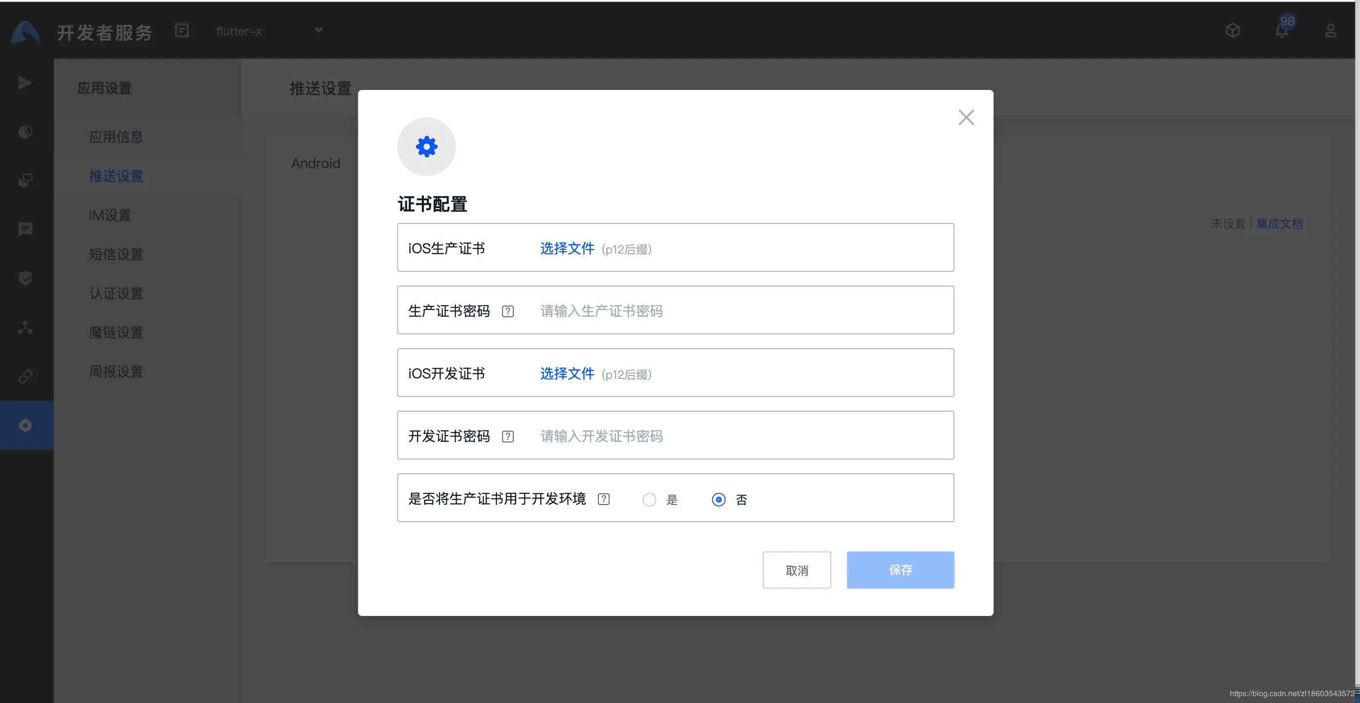Click help icon beside 是否将生产证书用于开发环境
Screen dimensions: 1360x703
coord(603,499)
